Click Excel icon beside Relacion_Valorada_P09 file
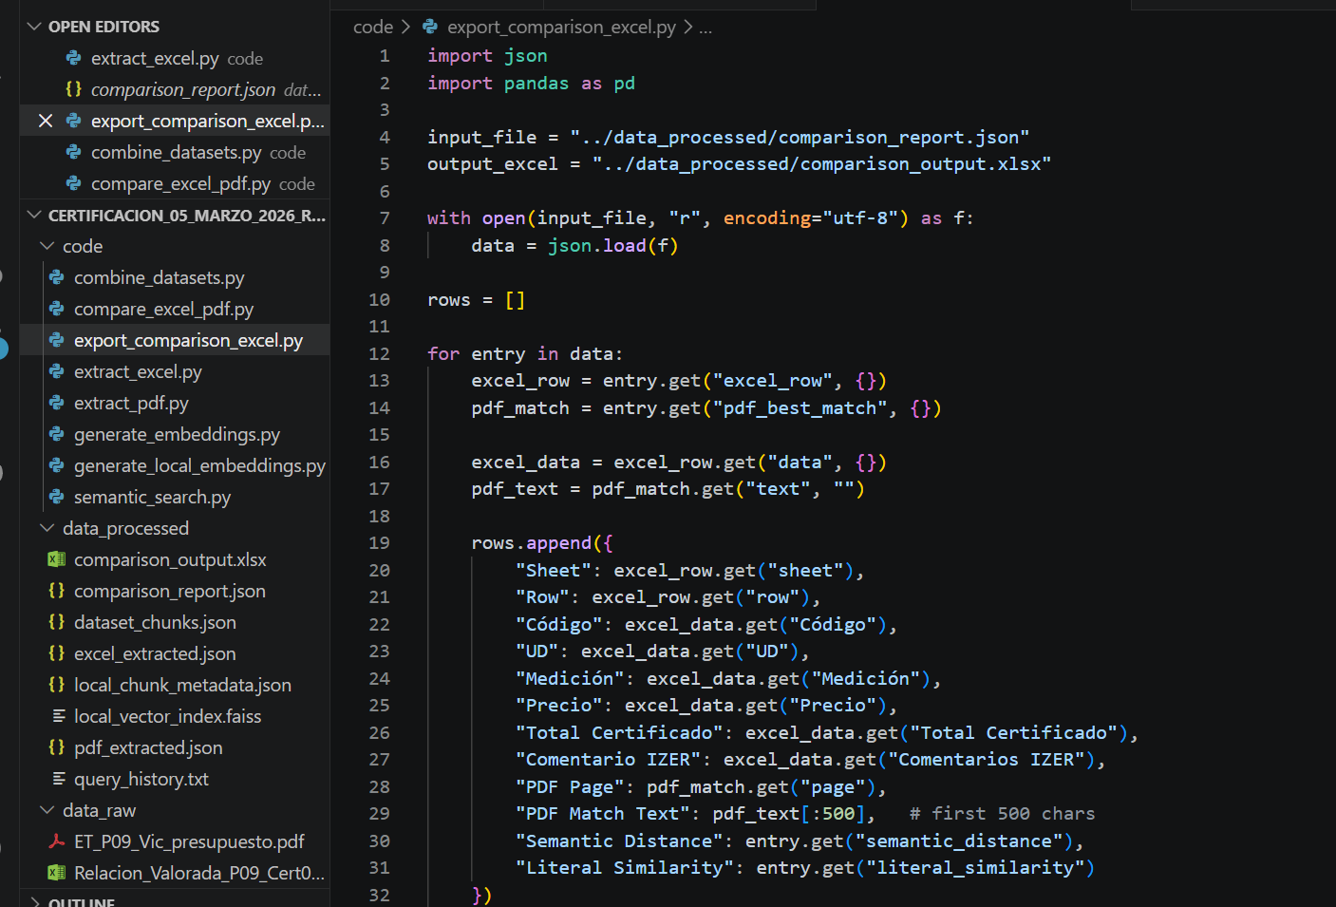Viewport: 1336px width, 907px height. 57,873
